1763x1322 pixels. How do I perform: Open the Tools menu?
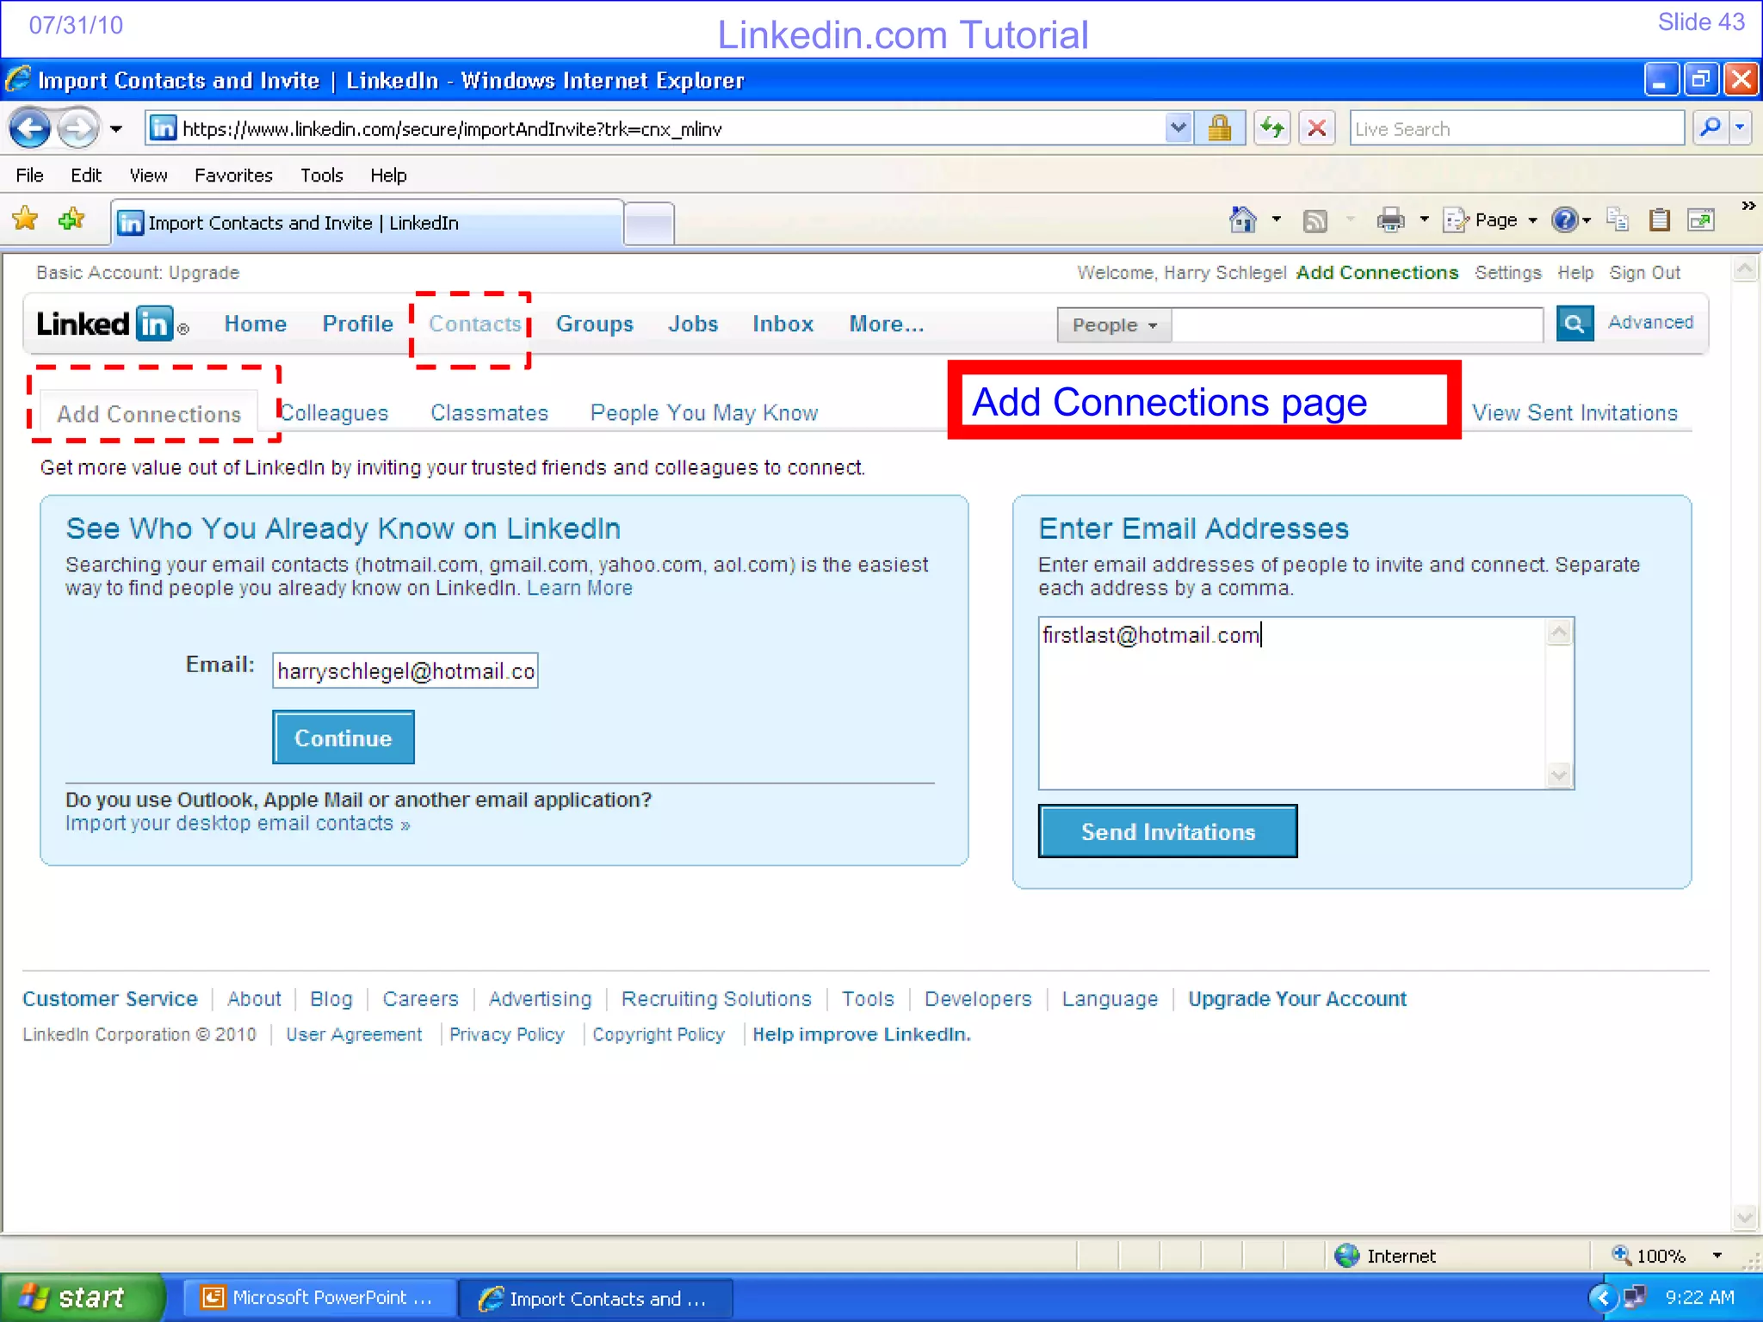tap(322, 176)
